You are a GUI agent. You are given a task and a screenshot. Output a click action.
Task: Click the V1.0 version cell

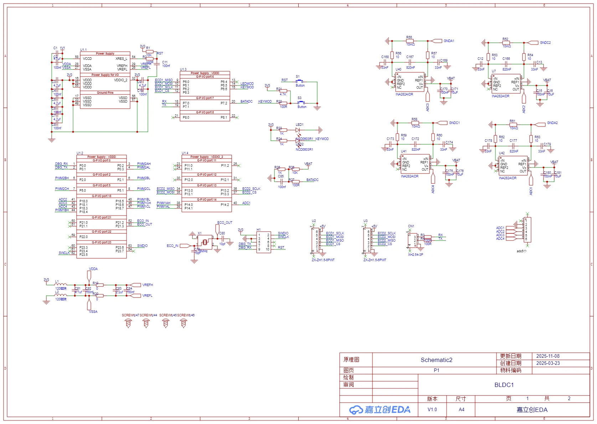point(432,410)
